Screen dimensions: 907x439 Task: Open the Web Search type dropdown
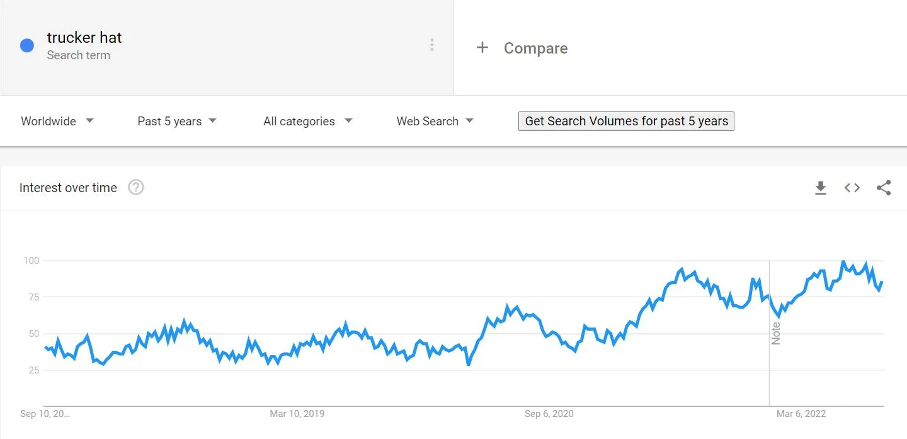[x=435, y=121]
